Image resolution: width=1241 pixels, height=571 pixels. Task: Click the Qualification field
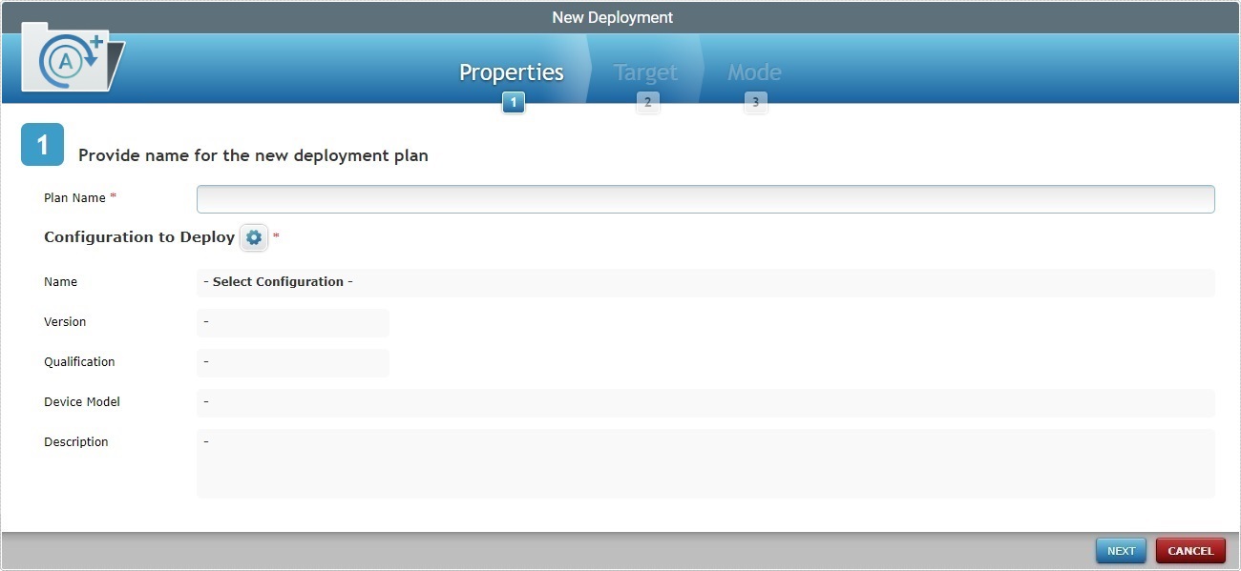click(x=292, y=362)
